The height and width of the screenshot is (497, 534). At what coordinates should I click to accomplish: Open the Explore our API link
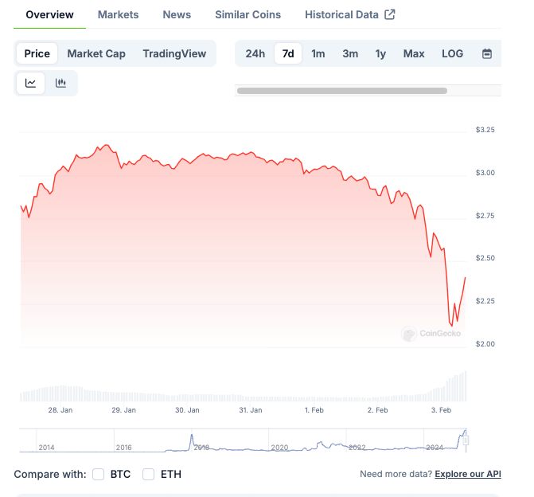point(468,474)
